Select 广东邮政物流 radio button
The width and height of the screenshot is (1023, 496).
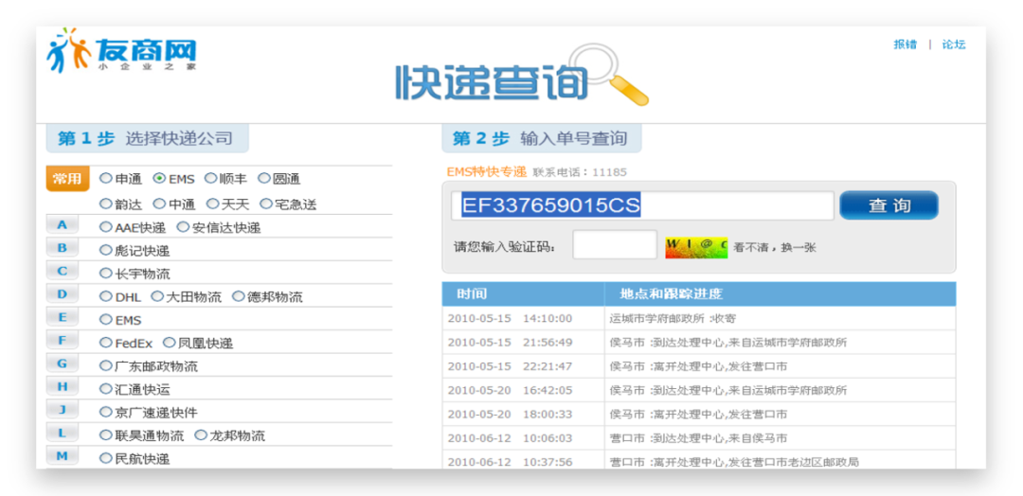point(106,365)
